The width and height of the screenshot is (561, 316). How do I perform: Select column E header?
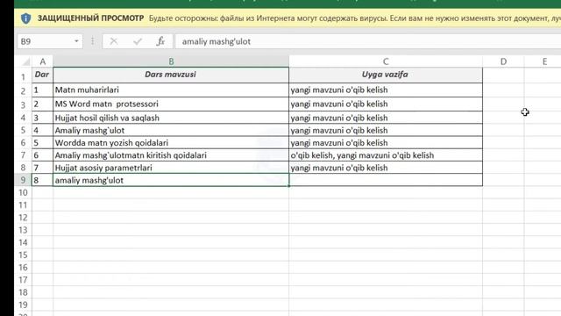click(544, 61)
